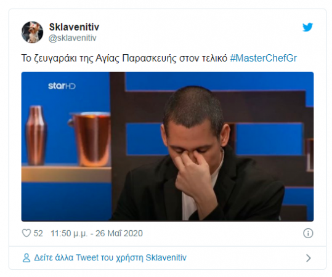Viewport: 332px width, 277px height.
Task: Click the person icon in the footer
Action: click(26, 258)
